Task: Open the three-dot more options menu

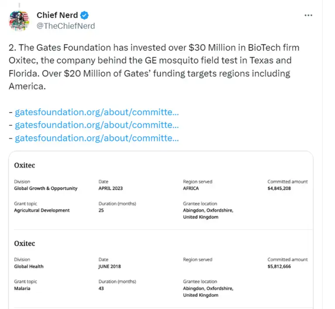Action: pos(308,15)
